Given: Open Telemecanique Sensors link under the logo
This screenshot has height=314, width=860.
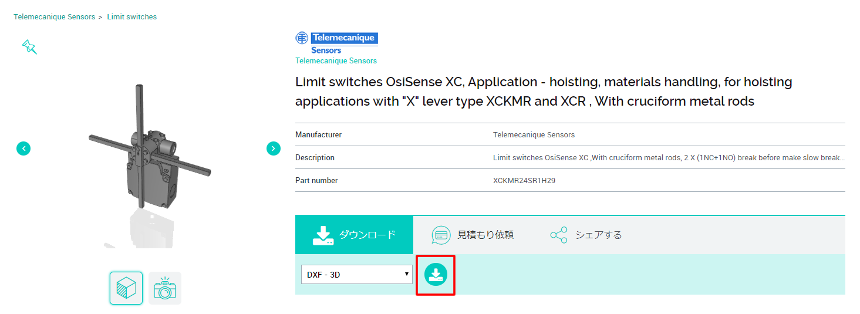Looking at the screenshot, I should pos(336,61).
